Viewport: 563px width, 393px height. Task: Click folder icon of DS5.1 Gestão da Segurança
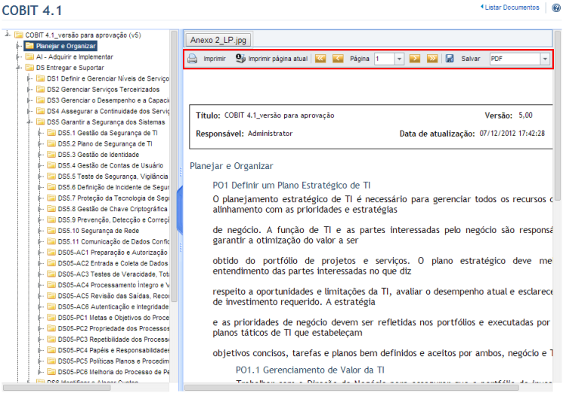pos(51,133)
